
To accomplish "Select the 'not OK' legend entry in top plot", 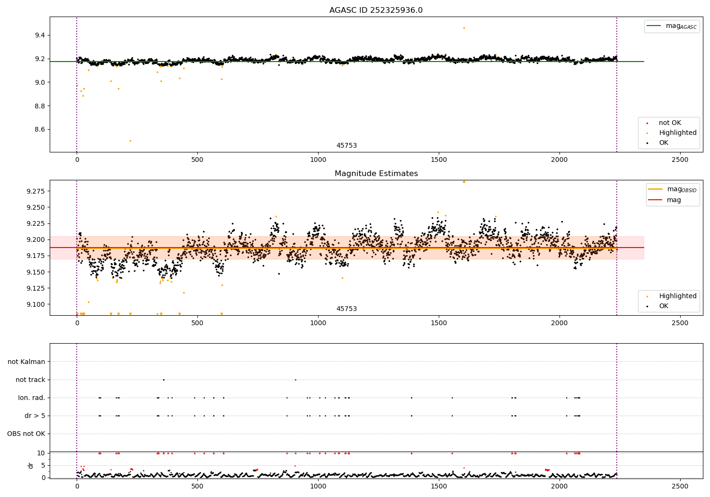I will click(x=670, y=123).
